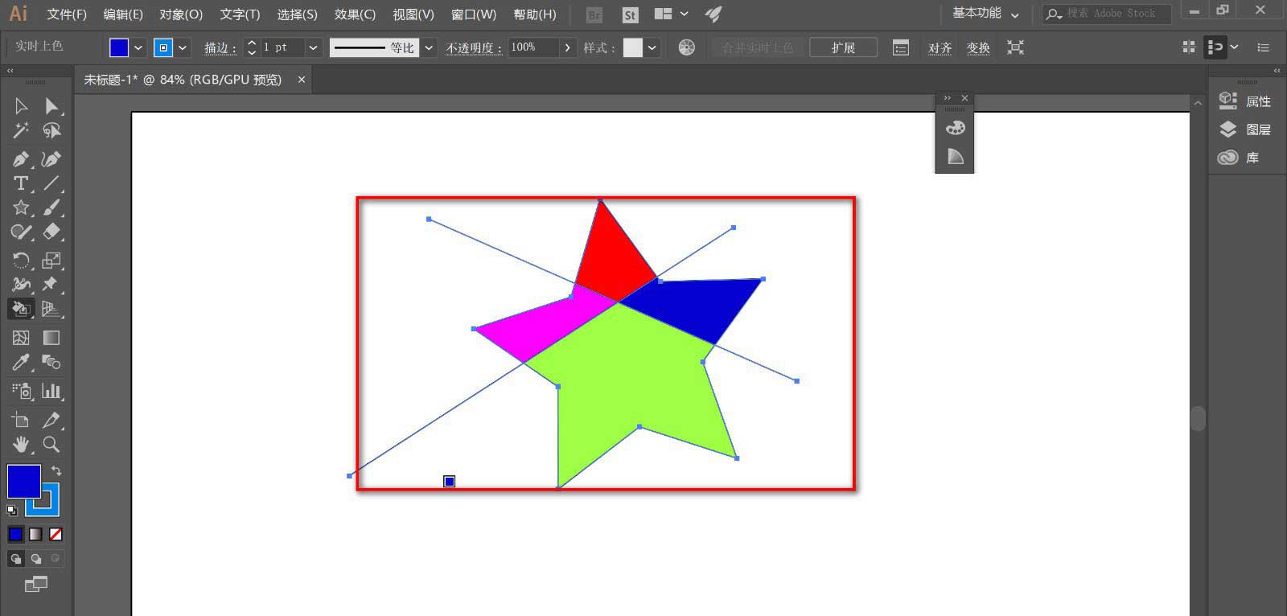1287x616 pixels.
Task: Select the Pen tool
Action: (21, 159)
